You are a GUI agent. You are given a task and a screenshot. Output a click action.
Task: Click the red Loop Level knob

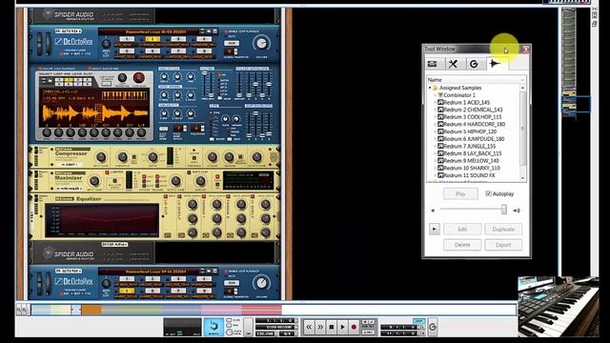[139, 78]
